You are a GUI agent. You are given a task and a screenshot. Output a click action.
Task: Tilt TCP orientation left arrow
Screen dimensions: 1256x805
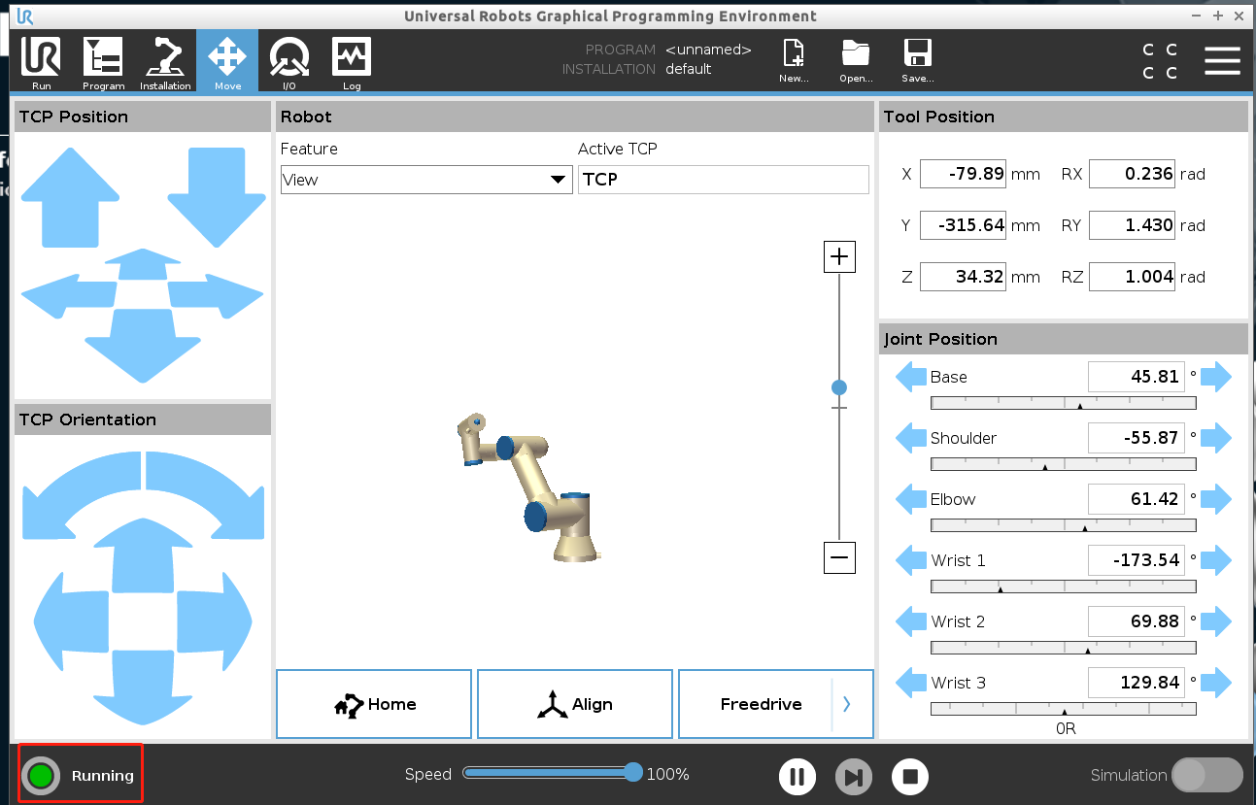click(x=70, y=620)
